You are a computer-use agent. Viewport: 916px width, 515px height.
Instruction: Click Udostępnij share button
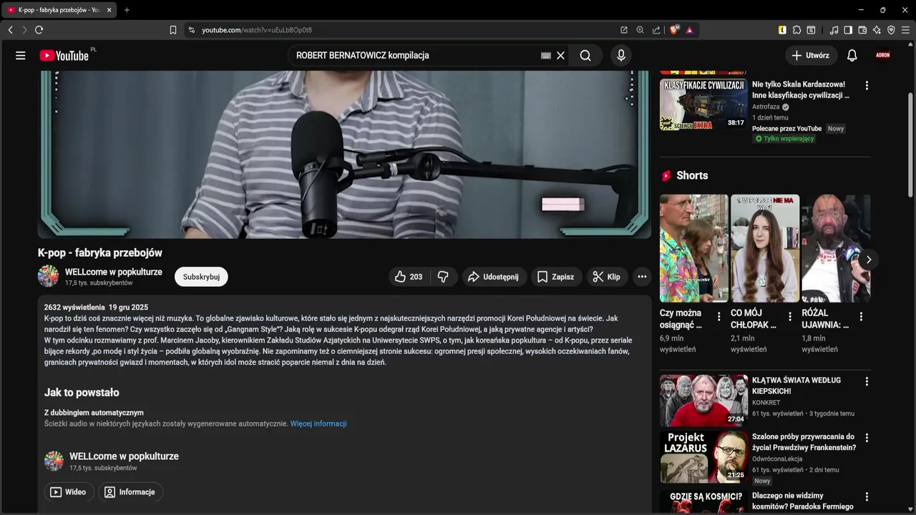tap(494, 277)
